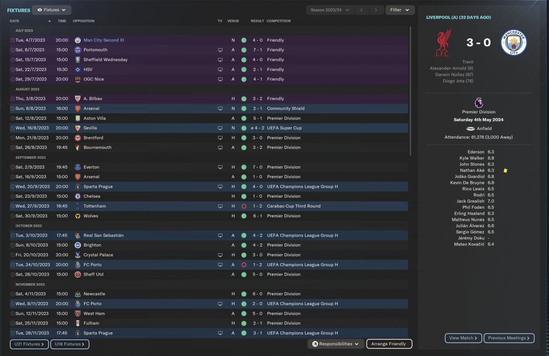Viewport: 549px width, 356px height.
Task: Click Nathan Aké's yellow card icon
Action: coord(506,170)
